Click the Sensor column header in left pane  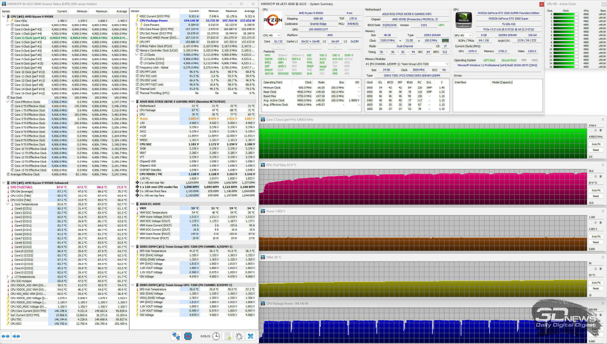[x=24, y=11]
